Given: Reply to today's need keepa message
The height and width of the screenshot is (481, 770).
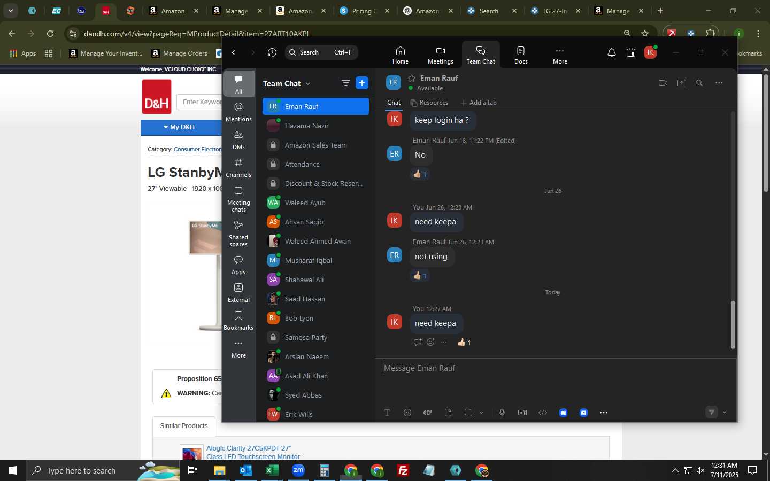Looking at the screenshot, I should pos(418,342).
